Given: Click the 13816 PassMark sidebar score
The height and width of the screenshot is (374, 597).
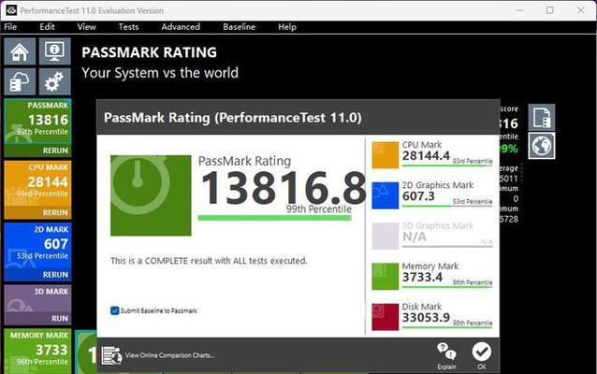Looking at the screenshot, I should [x=48, y=121].
